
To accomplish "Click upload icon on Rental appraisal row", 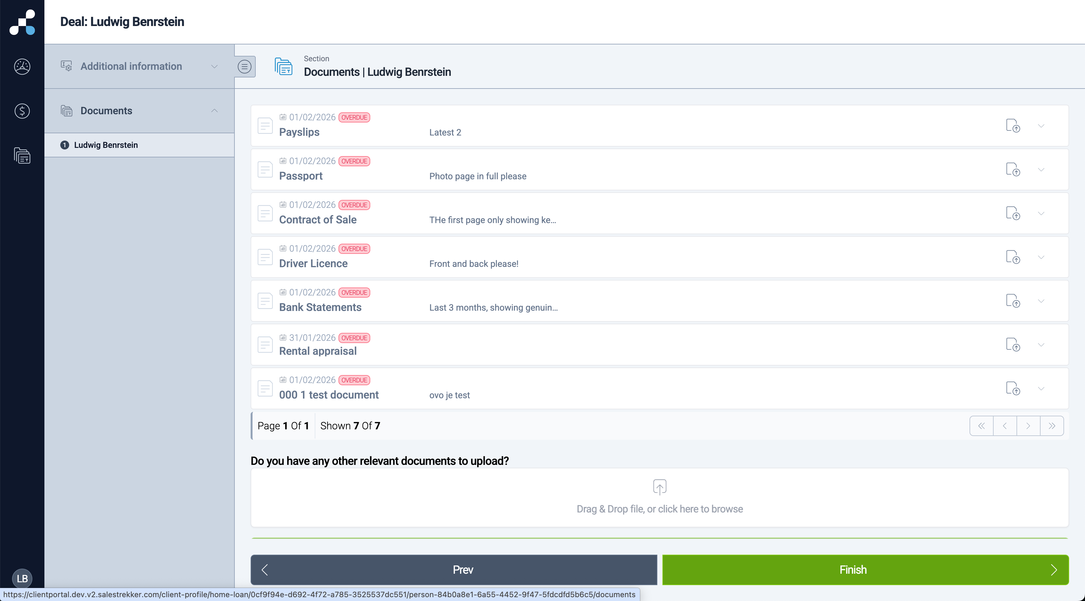I will (1013, 345).
